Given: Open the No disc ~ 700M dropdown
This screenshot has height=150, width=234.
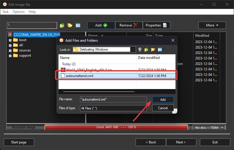Looking at the screenshot, I should tap(209, 128).
